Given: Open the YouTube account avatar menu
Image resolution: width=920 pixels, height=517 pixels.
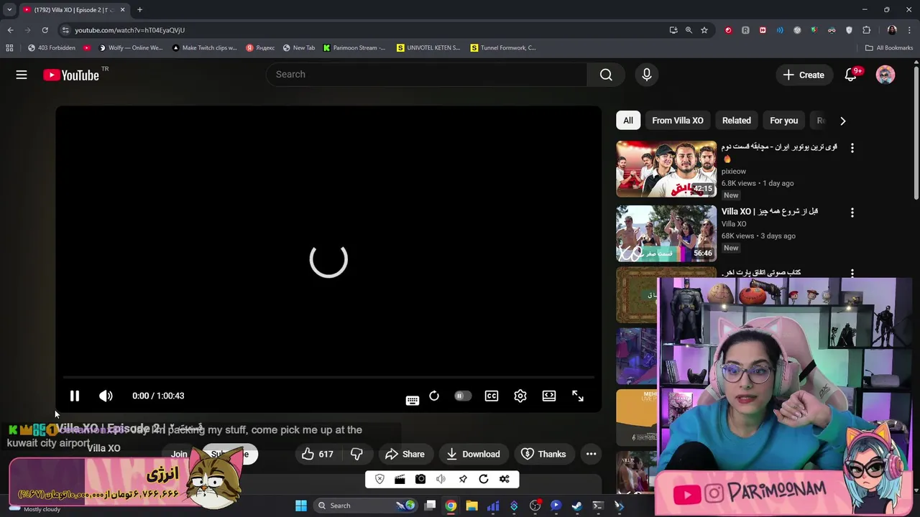Looking at the screenshot, I should pos(885,75).
